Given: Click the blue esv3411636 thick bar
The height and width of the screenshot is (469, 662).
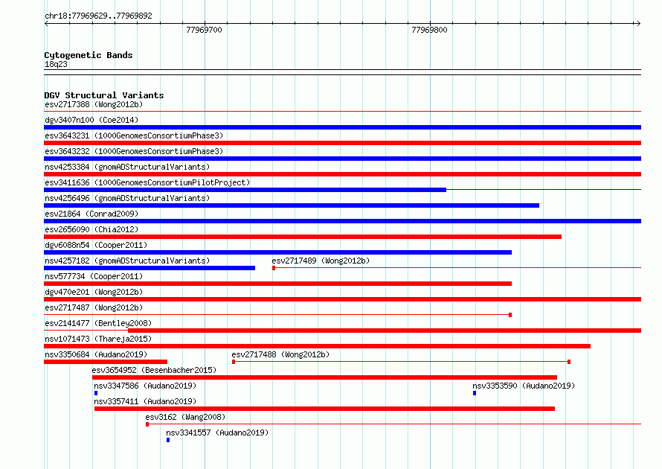Looking at the screenshot, I should click(x=245, y=190).
